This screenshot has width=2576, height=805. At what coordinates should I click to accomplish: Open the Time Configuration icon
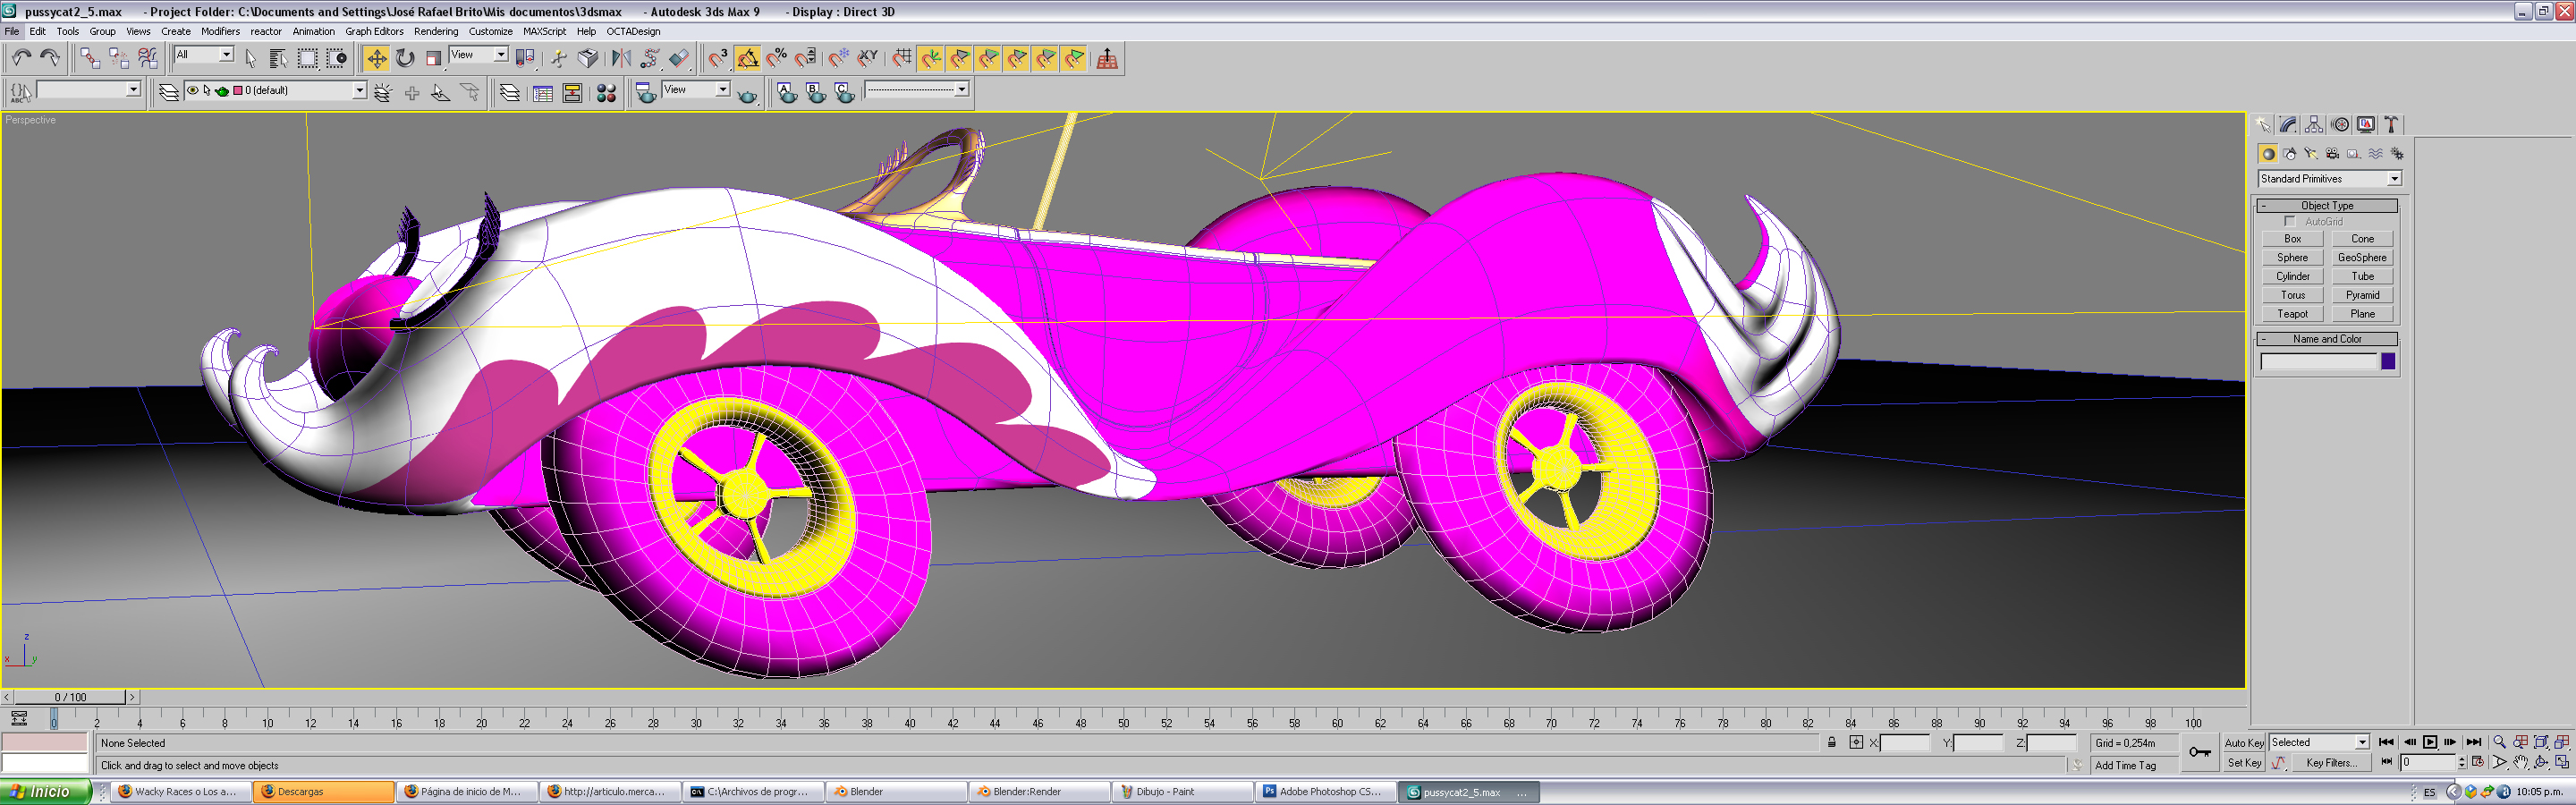point(2477,763)
